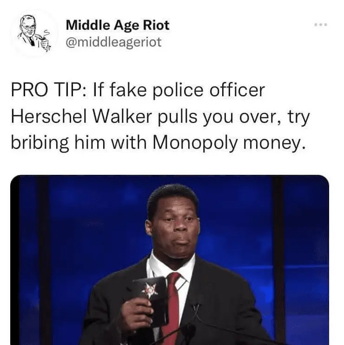Screen dimensions: 344x345
Task: Open the three-dot more options menu
Action: pos(321,25)
